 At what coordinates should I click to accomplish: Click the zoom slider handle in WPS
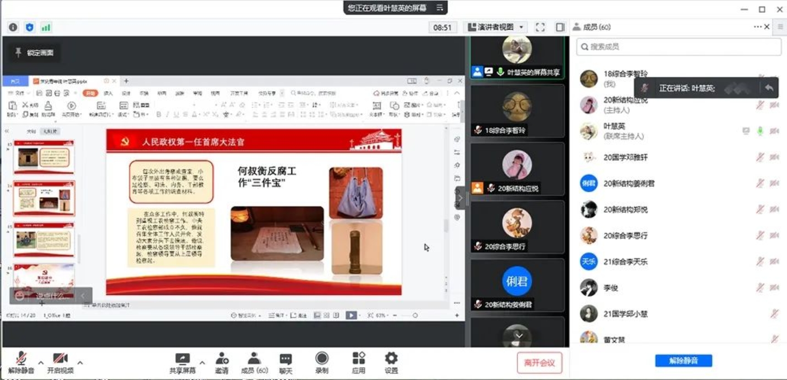pos(415,315)
